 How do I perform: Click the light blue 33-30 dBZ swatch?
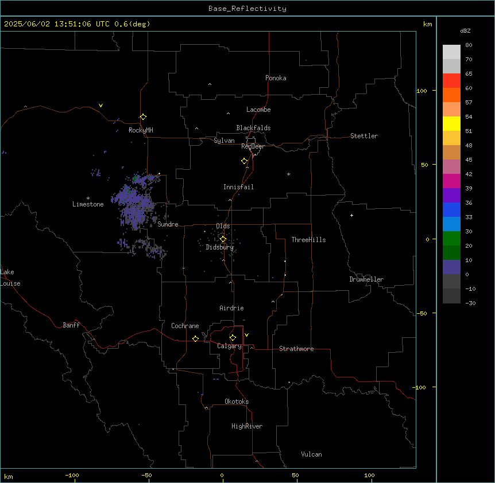tap(451, 224)
